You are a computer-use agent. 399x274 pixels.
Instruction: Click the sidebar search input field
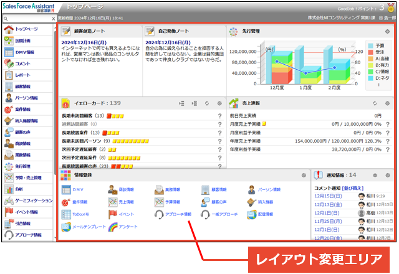pyautogui.click(x=29, y=19)
